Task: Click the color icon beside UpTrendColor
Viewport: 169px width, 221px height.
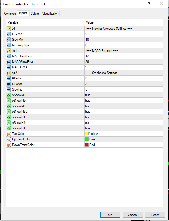Action: [9, 139]
